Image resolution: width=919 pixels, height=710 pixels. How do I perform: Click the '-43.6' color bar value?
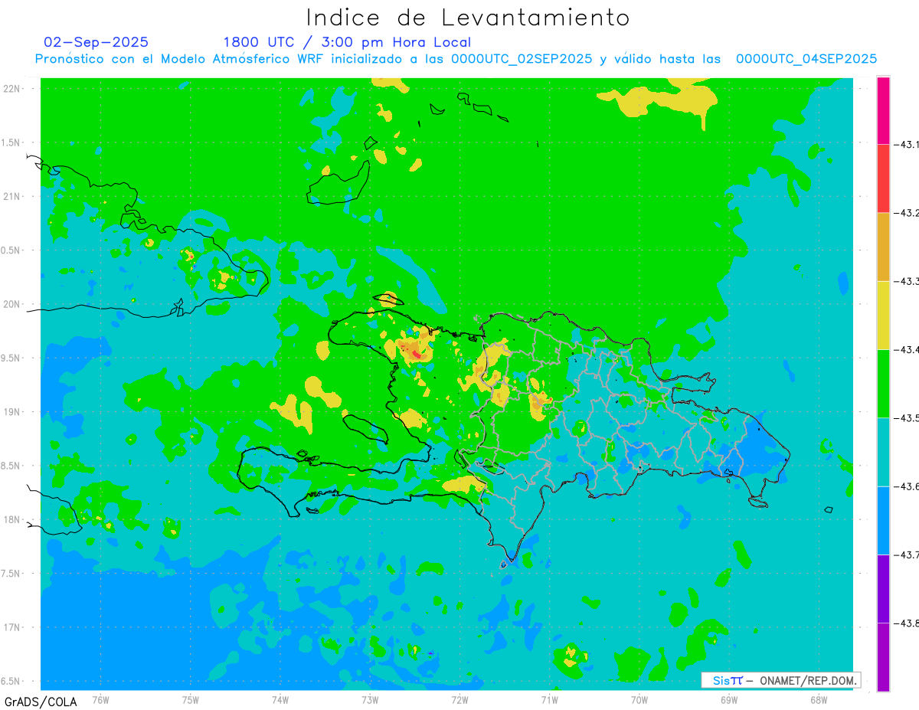pos(908,486)
